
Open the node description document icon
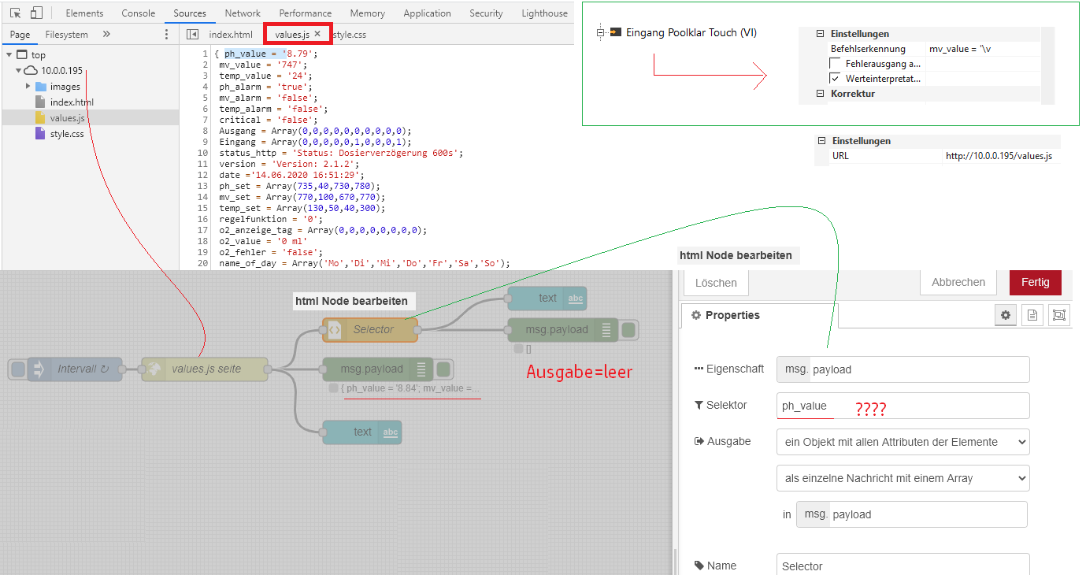click(x=1032, y=315)
